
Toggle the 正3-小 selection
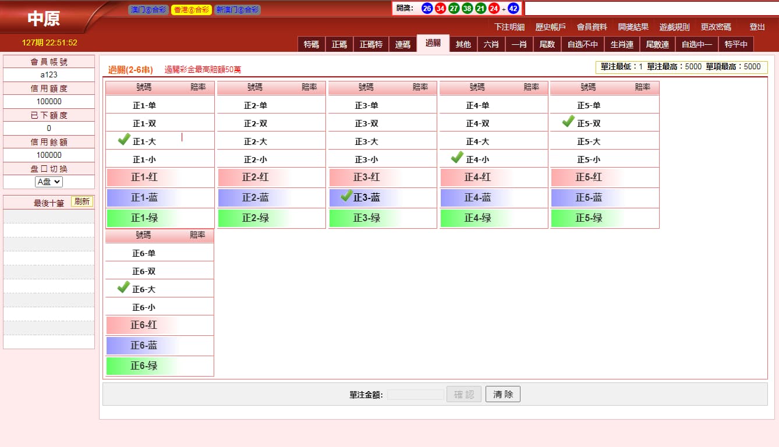coord(366,159)
